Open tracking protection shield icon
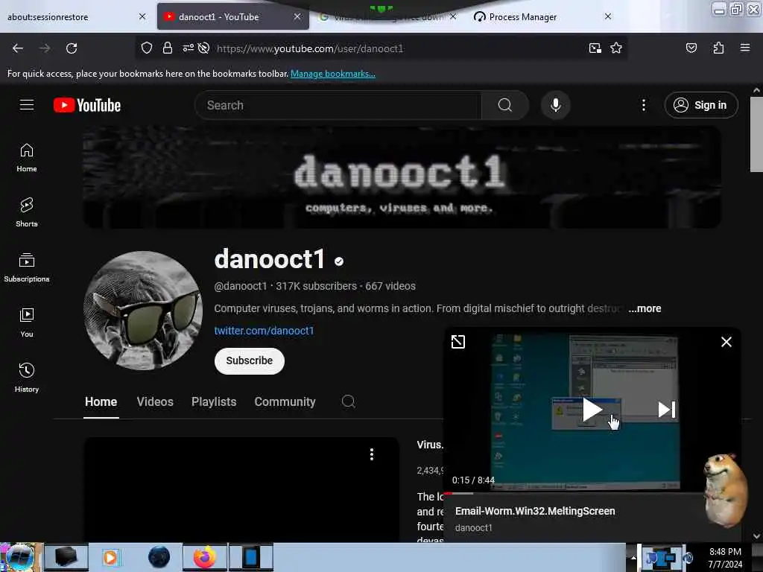This screenshot has height=572, width=763. [147, 48]
